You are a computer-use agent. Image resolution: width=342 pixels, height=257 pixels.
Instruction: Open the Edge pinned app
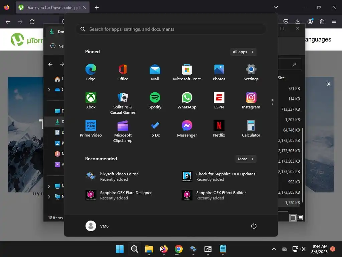[x=91, y=73]
